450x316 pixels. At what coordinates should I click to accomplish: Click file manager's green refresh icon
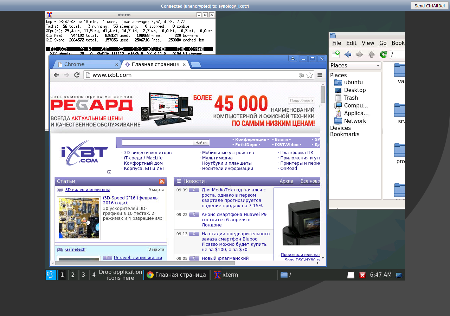384,54
